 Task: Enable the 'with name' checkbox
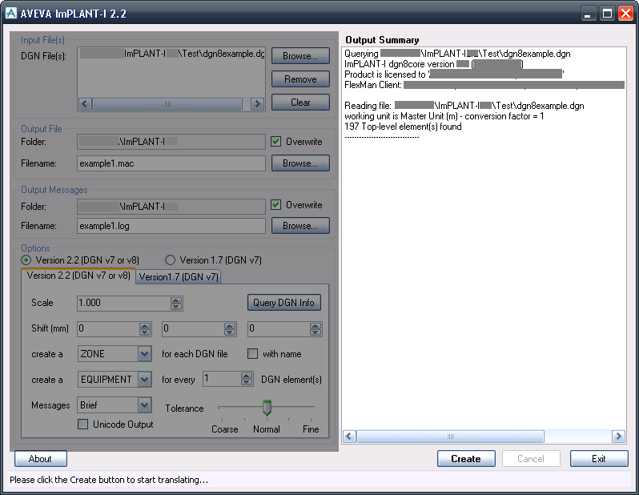click(253, 354)
